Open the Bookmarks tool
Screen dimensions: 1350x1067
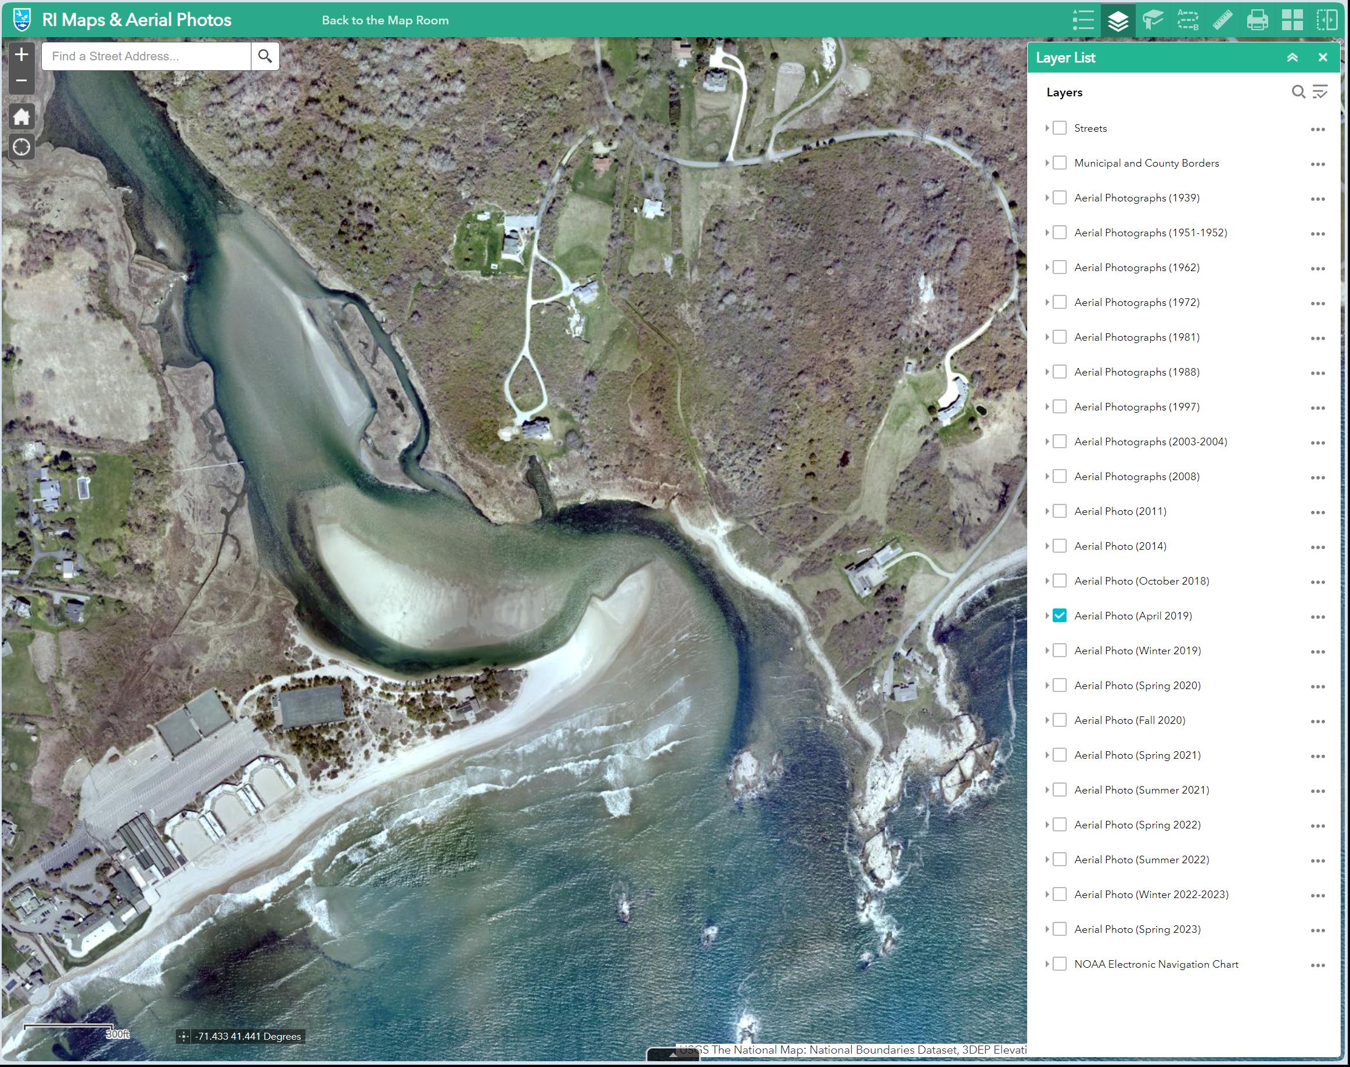1153,19
